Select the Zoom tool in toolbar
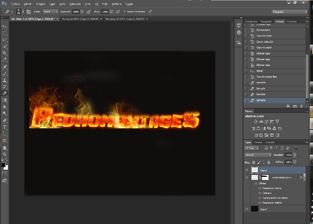Image resolution: width=313 pixels, height=224 pixels. (5, 154)
